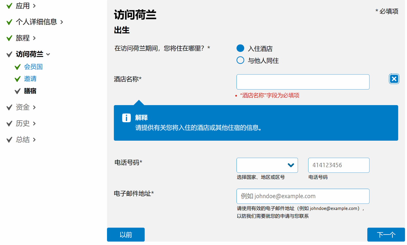Focus the 酒店名称 hotel name input field
The width and height of the screenshot is (407, 245).
[303, 82]
